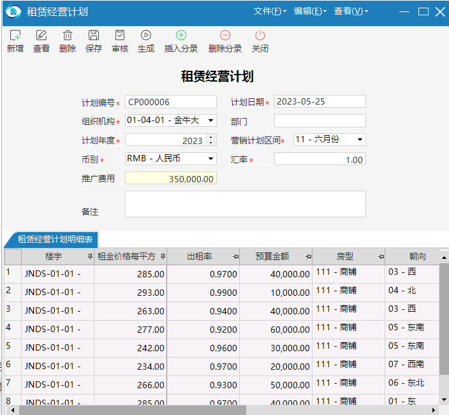449x415 pixels.
Task: Click the 生成 (Generate) play icon
Action: pos(146,36)
